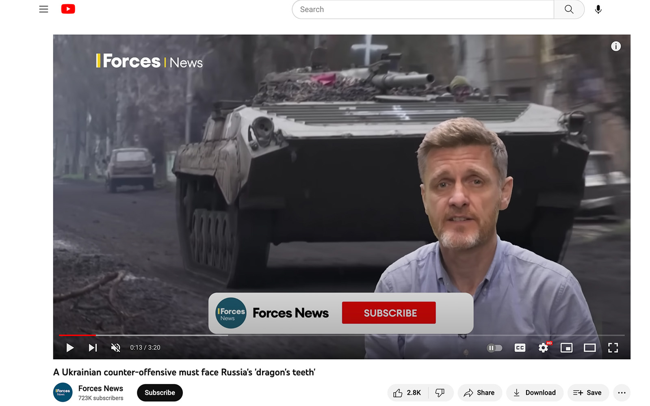The image size is (650, 406).
Task: Show video info via the player's info icon
Action: (616, 46)
